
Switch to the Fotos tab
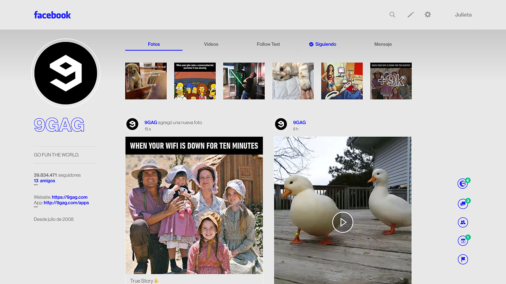pos(154,44)
